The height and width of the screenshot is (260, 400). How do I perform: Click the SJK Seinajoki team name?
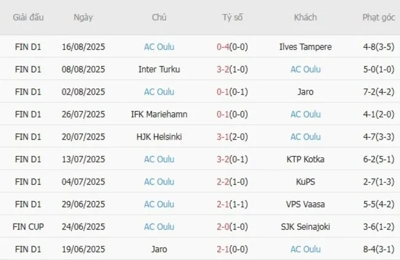(305, 227)
